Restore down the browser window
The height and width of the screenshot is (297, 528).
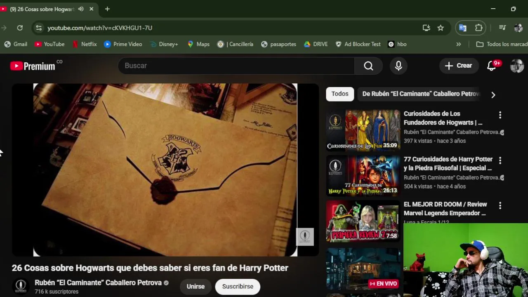pos(513,9)
